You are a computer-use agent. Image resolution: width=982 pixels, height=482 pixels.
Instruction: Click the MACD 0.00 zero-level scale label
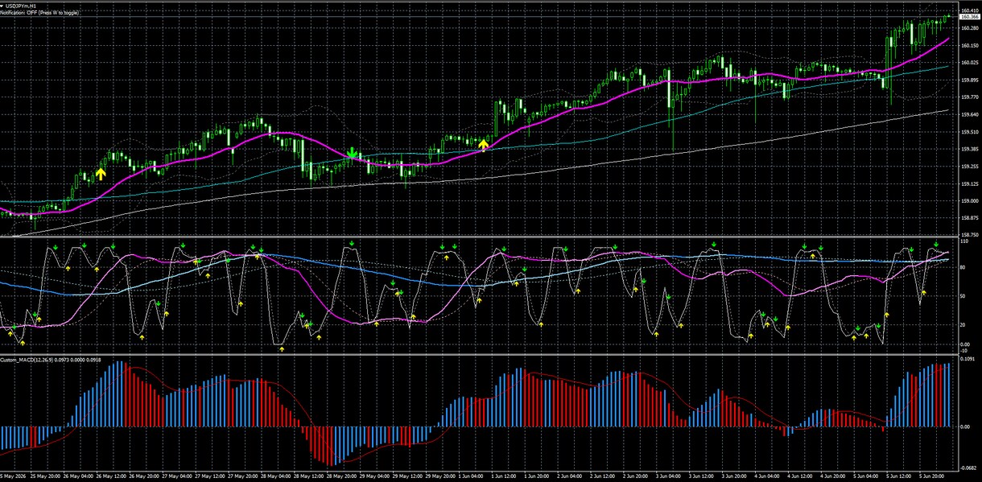tap(966, 426)
